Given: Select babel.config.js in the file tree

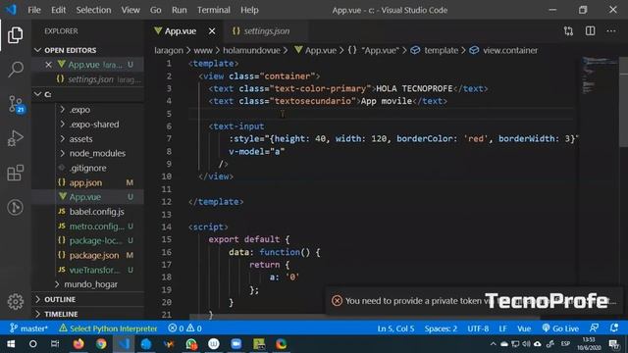Looking at the screenshot, I should tap(87, 212).
